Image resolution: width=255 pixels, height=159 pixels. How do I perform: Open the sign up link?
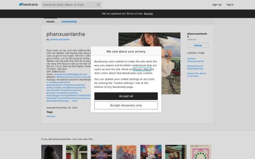[217, 5]
